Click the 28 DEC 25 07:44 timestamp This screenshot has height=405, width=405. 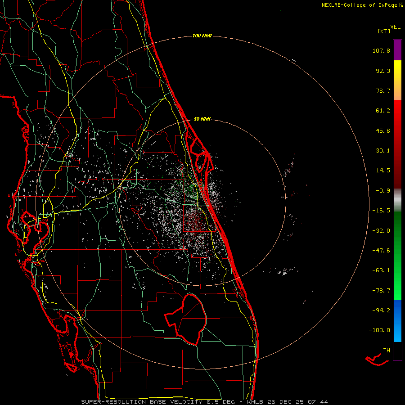[298, 402]
